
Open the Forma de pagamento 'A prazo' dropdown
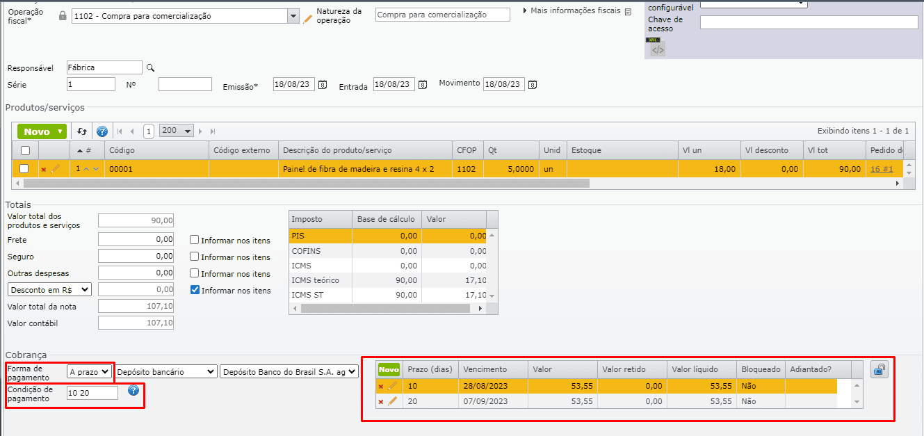(x=90, y=372)
